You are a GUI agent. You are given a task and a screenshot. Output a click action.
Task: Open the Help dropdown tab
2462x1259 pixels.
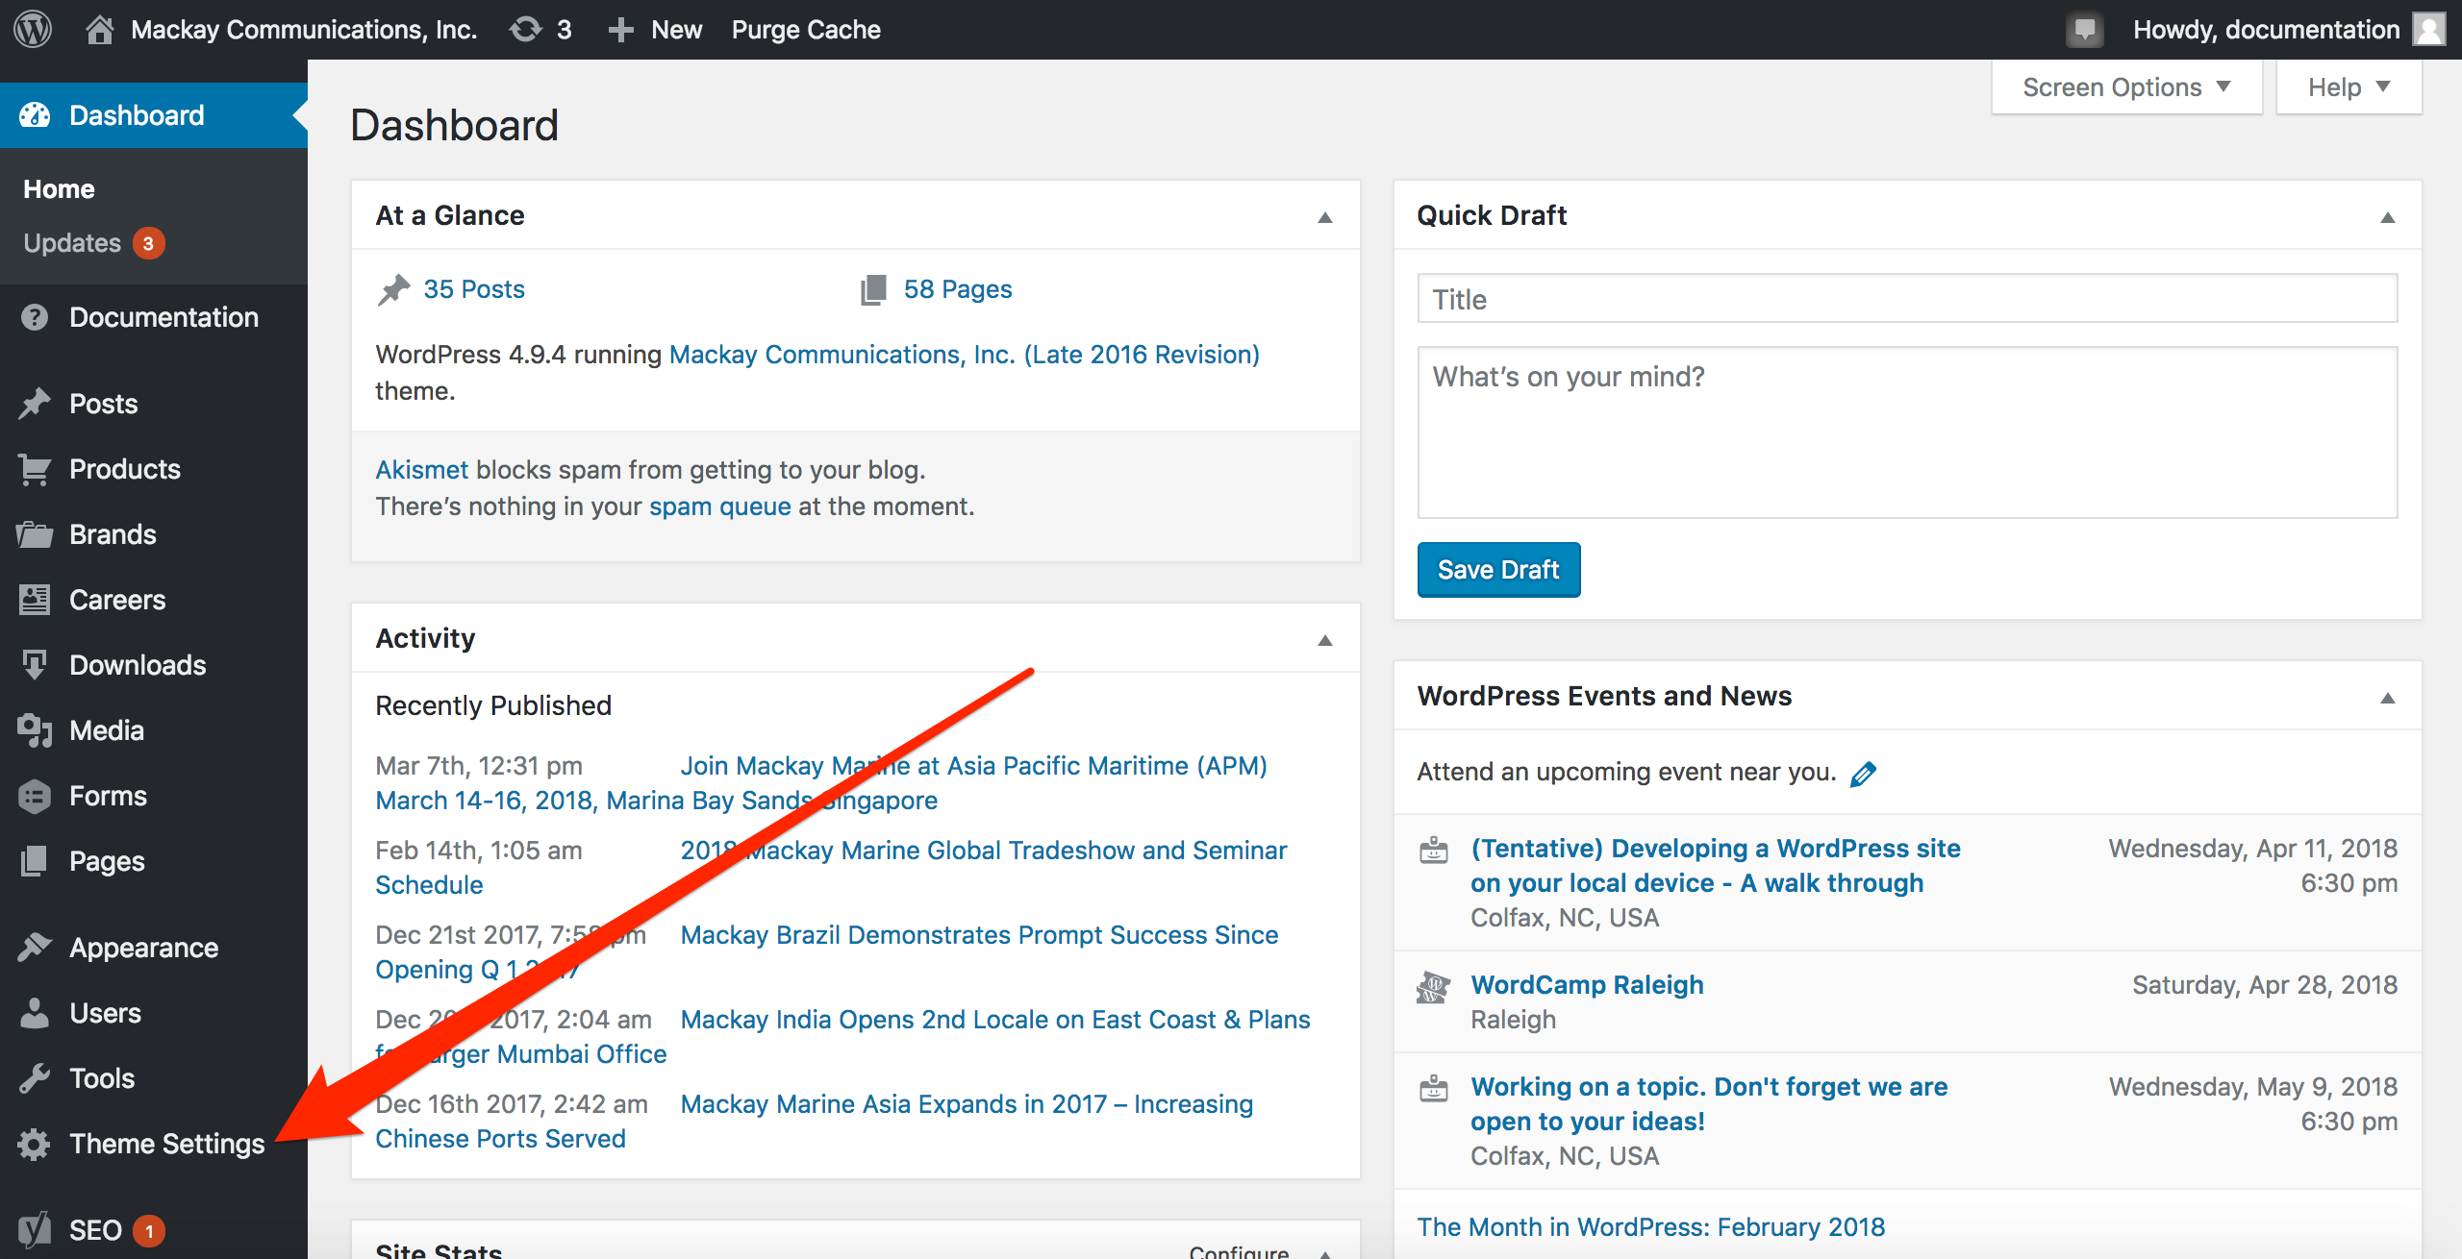point(2349,87)
